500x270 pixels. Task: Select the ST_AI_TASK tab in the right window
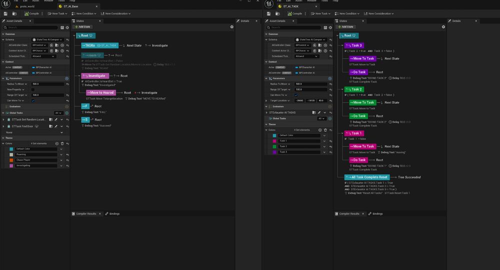click(x=291, y=6)
